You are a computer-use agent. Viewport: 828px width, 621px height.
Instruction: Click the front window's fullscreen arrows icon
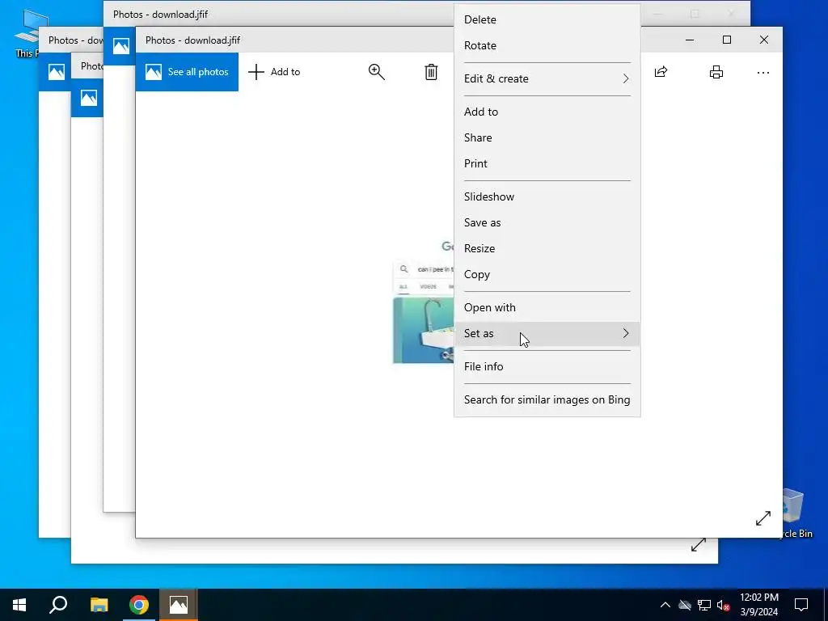(x=763, y=518)
